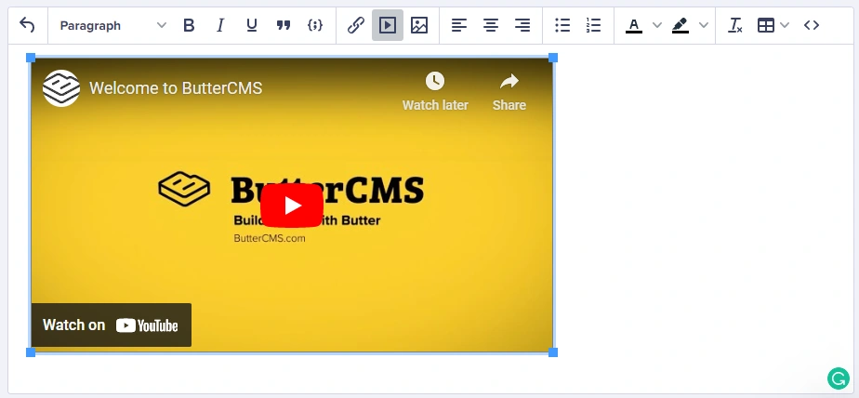859x398 pixels.
Task: Click the clear formatting icon
Action: [734, 25]
